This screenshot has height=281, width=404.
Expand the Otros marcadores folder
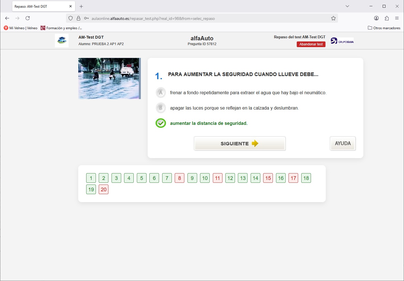pyautogui.click(x=384, y=28)
